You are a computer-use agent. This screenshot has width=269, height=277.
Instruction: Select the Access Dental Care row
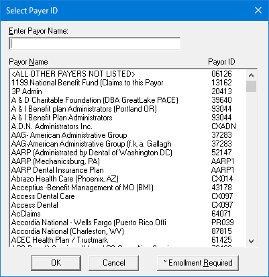tap(128, 196)
